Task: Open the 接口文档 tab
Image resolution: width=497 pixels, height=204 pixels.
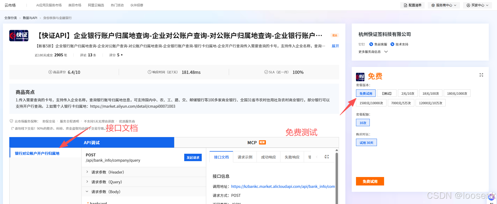Action: click(221, 157)
